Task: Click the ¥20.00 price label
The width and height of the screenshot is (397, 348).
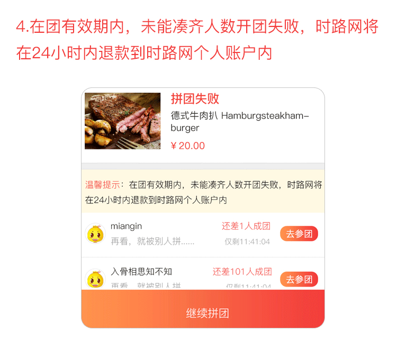Action: tap(187, 146)
